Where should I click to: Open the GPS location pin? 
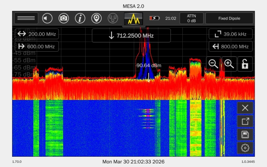click(96, 18)
